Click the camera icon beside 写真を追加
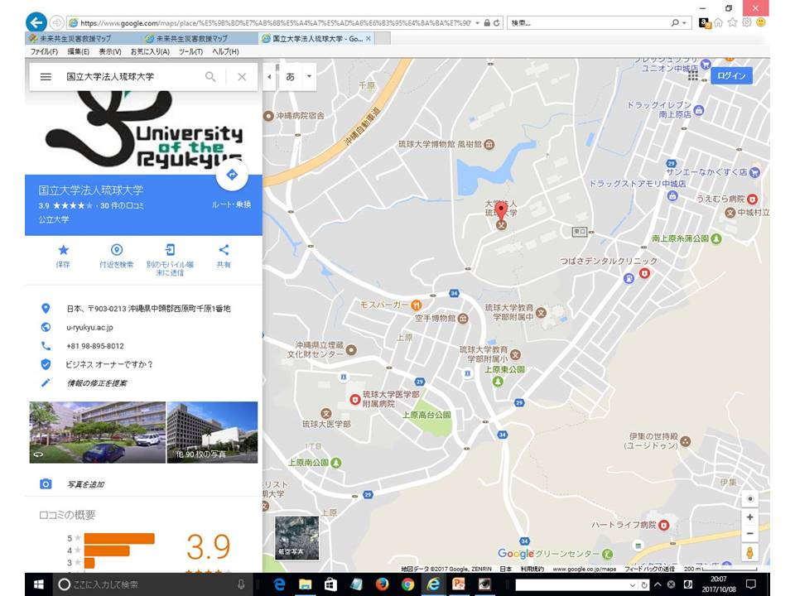 (x=46, y=484)
